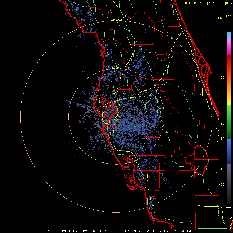Click the 60 value on dBZ scale
This screenshot has width=233, height=233.
(222, 62)
